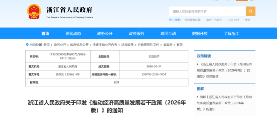Click the validity value 有效 in table

pos(116,82)
